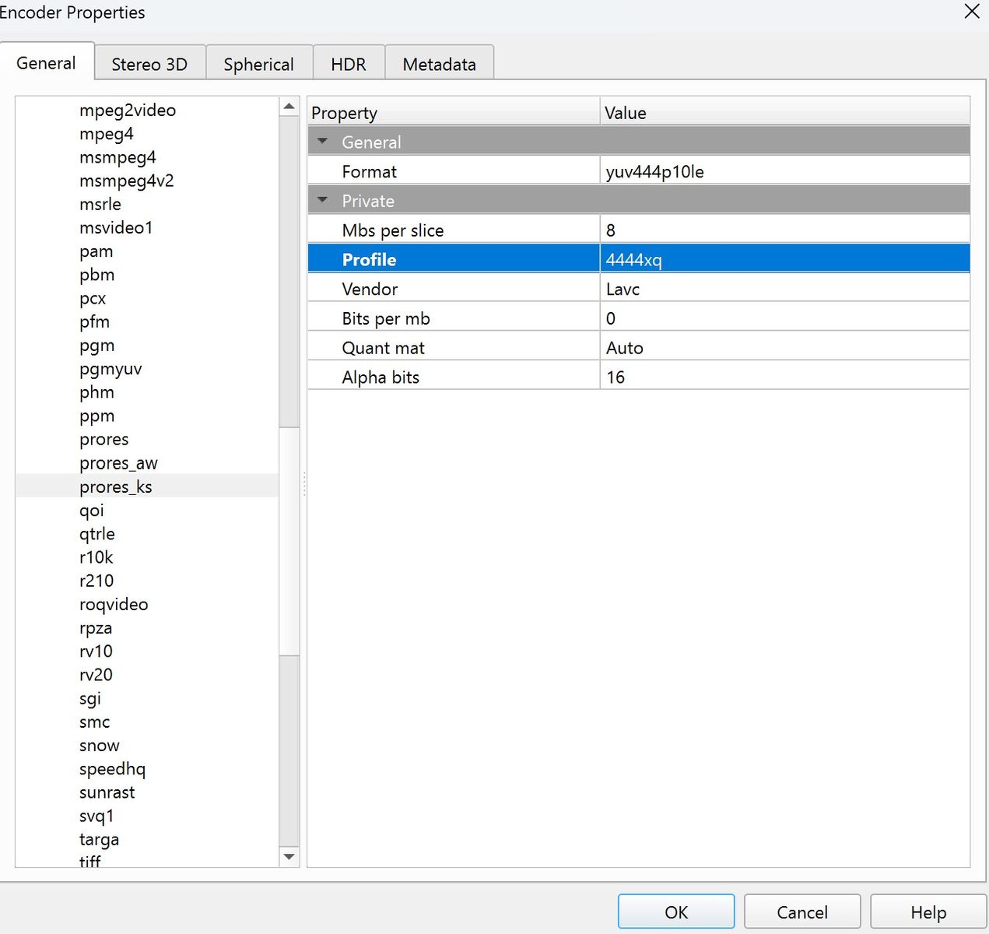Open Help for encoder properties
The height and width of the screenshot is (934, 989).
click(x=928, y=911)
